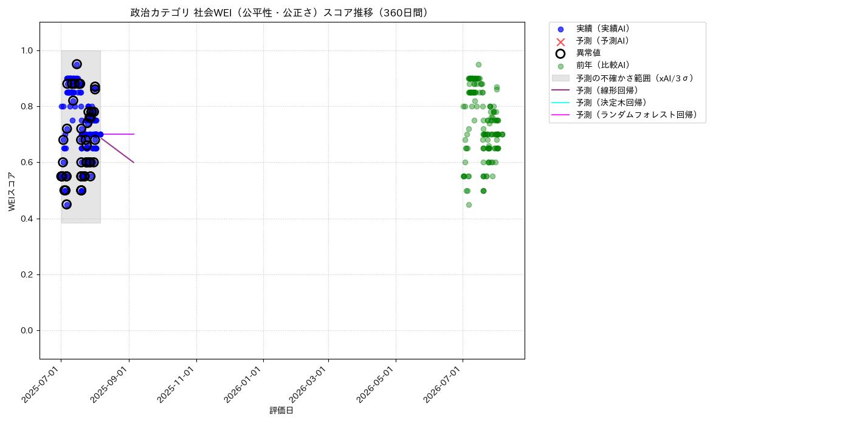Click the black circle 異常値 legend marker
This screenshot has width=851, height=425.
(560, 53)
